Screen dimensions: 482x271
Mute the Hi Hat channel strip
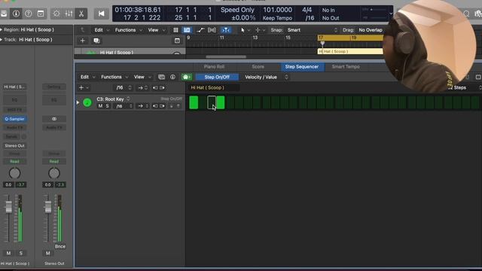pyautogui.click(x=8, y=253)
